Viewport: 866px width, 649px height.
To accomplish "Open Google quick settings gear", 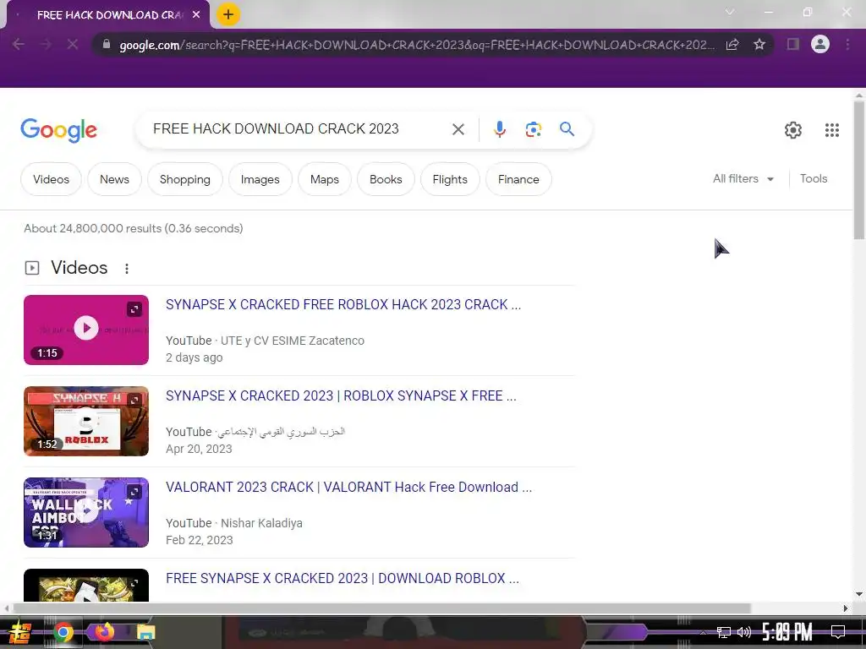I will (x=793, y=129).
